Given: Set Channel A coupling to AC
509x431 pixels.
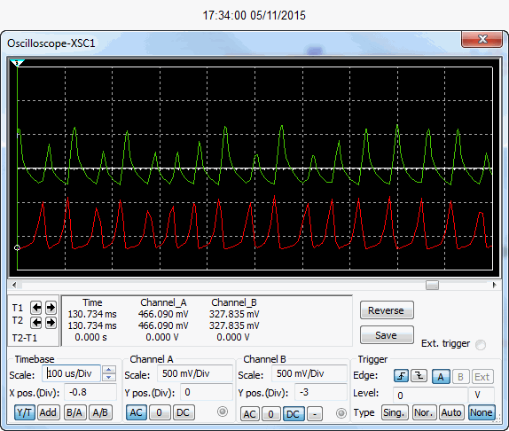Looking at the screenshot, I should click(136, 412).
